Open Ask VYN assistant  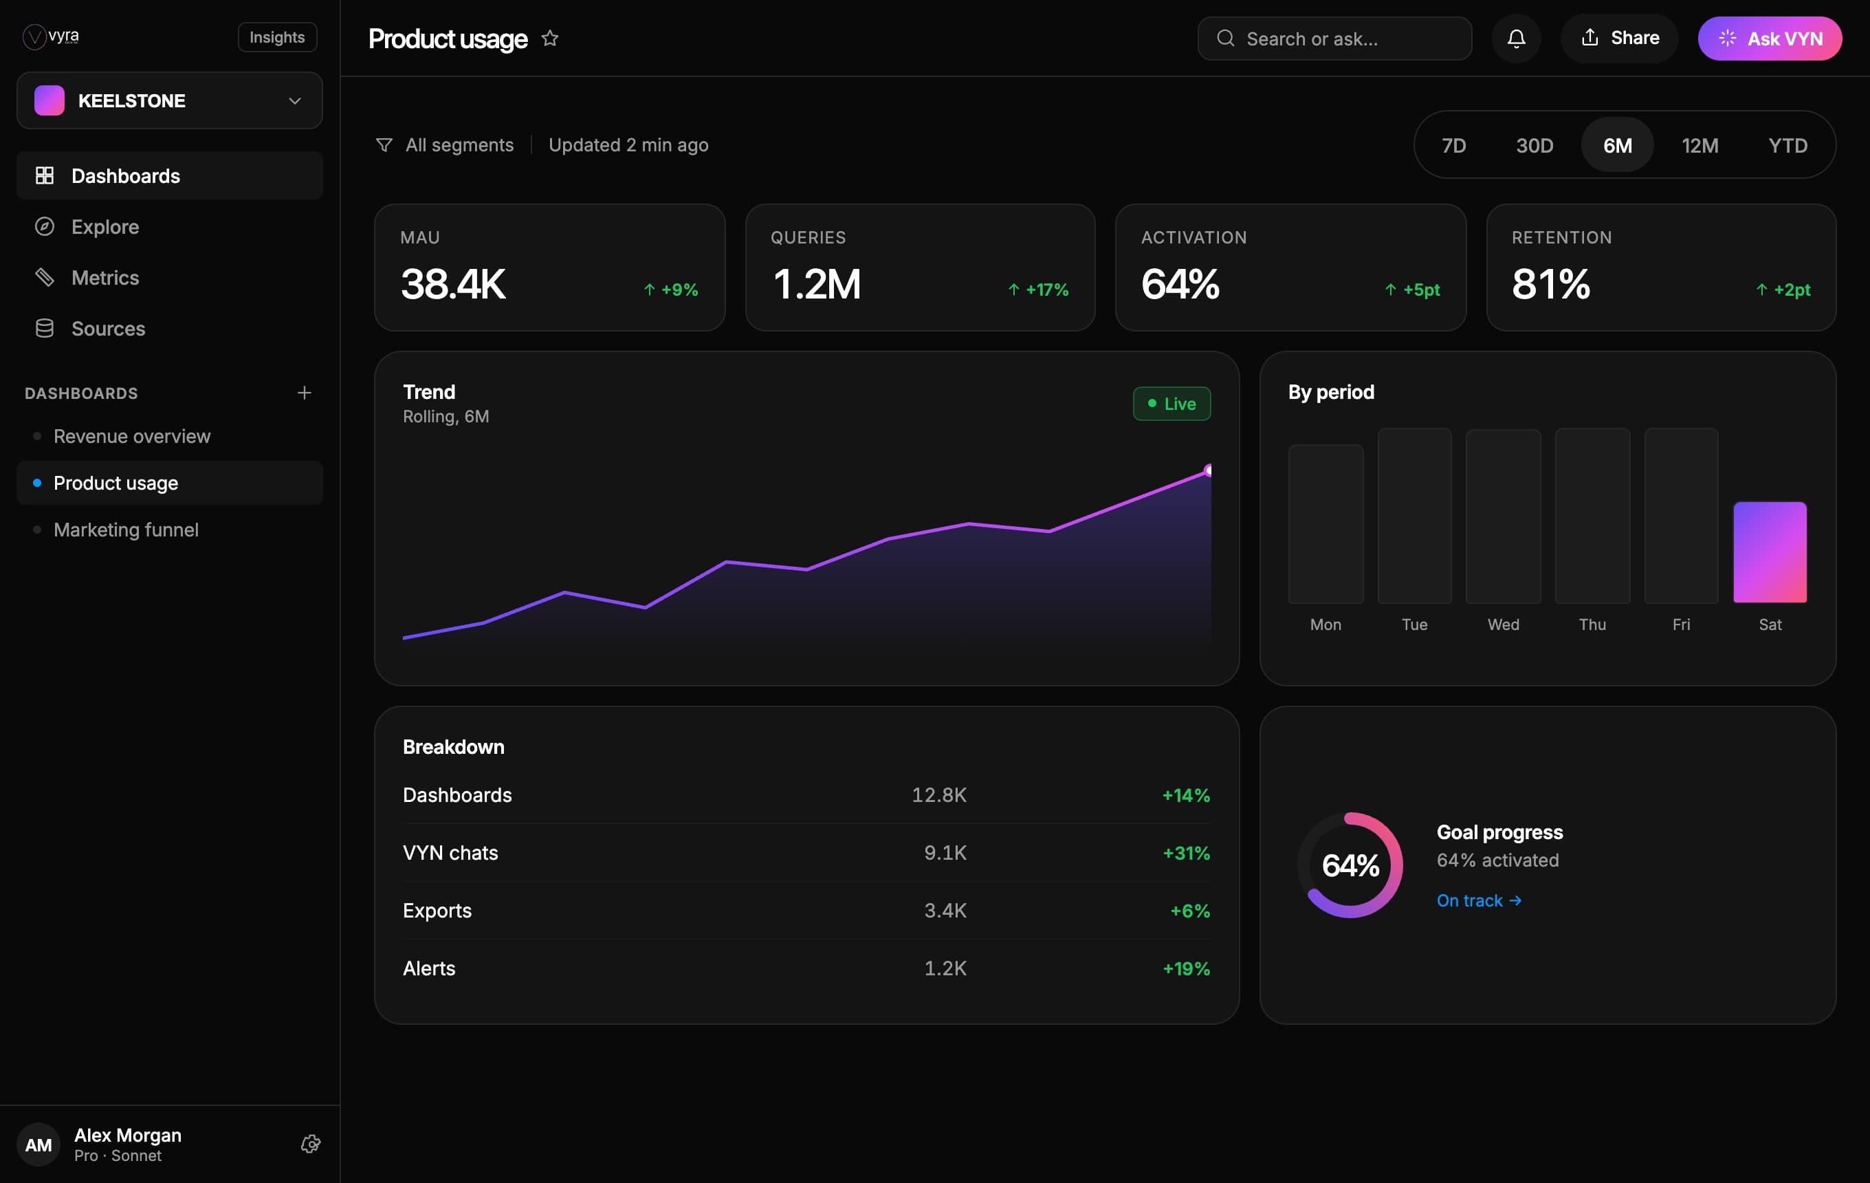[x=1770, y=38]
